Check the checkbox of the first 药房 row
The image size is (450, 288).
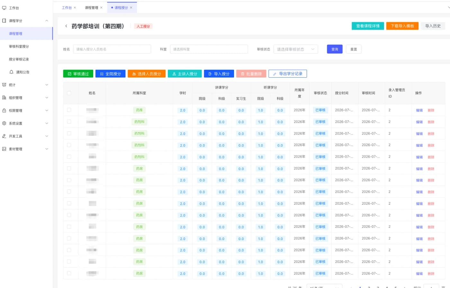(69, 168)
